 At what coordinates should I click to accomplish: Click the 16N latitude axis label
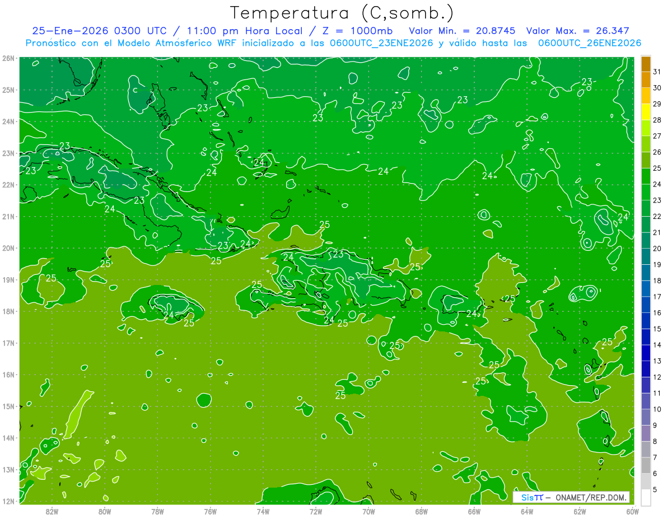[x=8, y=375]
